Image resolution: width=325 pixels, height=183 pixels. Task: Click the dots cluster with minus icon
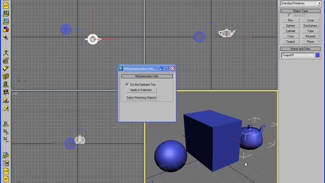6,139
